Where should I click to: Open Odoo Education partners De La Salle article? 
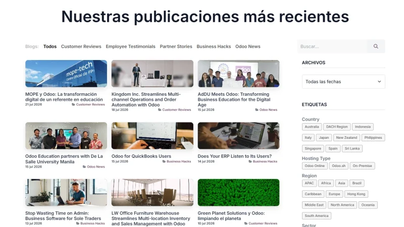64,159
